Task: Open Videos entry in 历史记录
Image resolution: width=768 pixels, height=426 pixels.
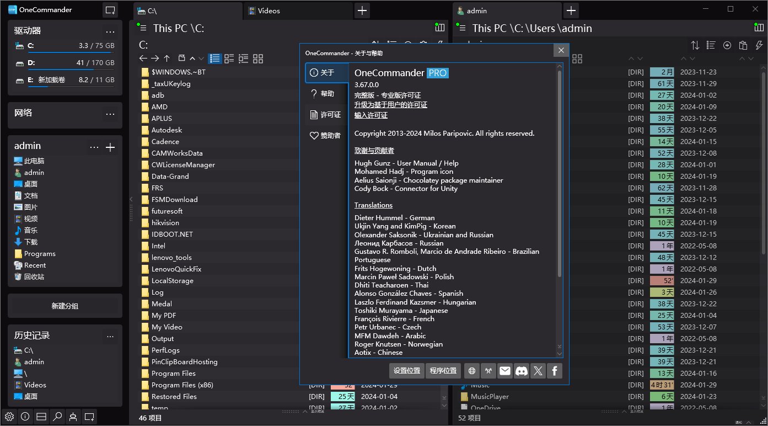Action: click(x=35, y=385)
